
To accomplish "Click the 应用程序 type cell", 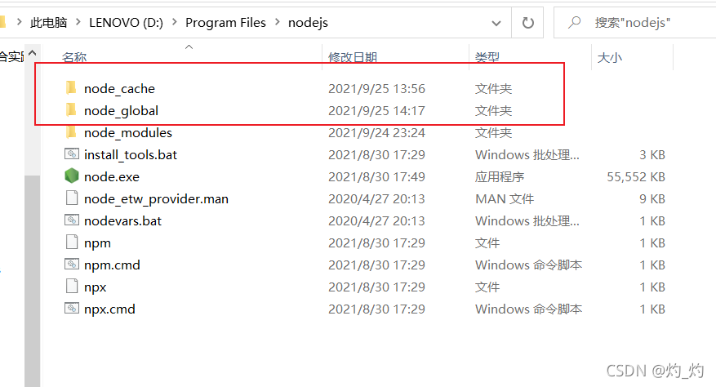I will pos(500,177).
